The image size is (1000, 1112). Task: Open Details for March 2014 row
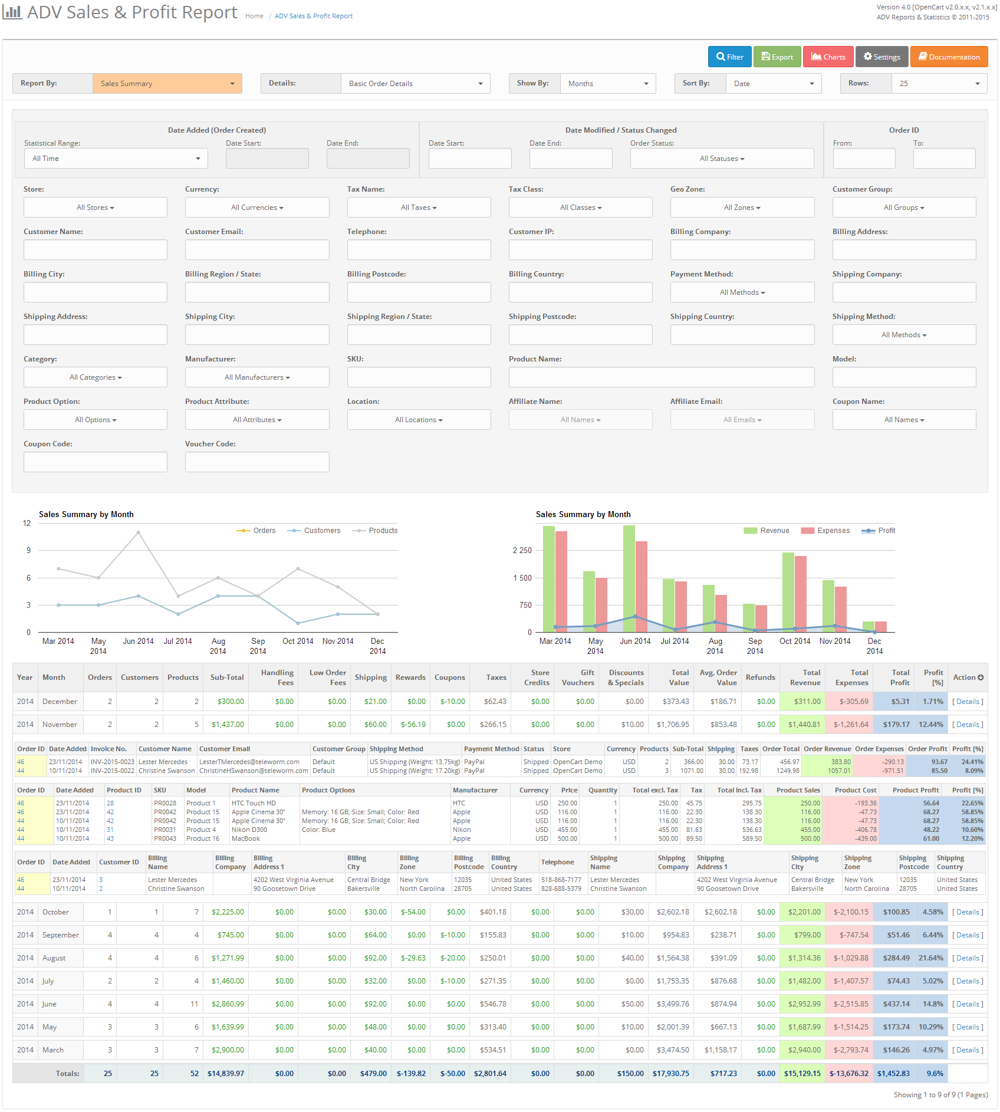click(968, 1050)
